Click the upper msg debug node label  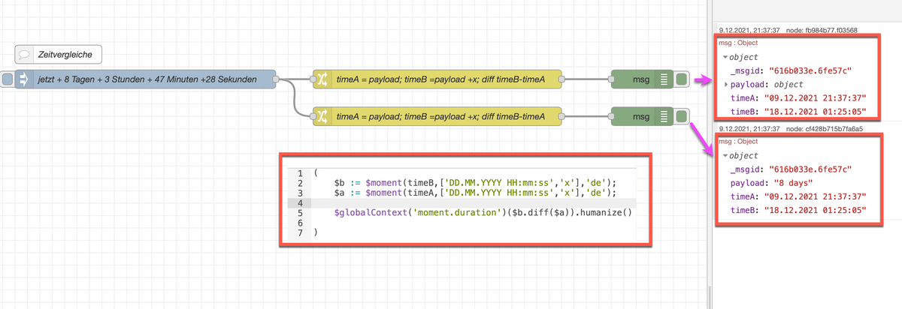pyautogui.click(x=640, y=79)
